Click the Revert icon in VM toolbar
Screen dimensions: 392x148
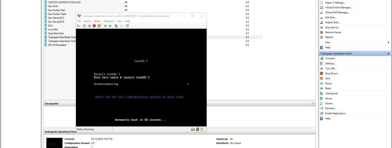click(121, 26)
